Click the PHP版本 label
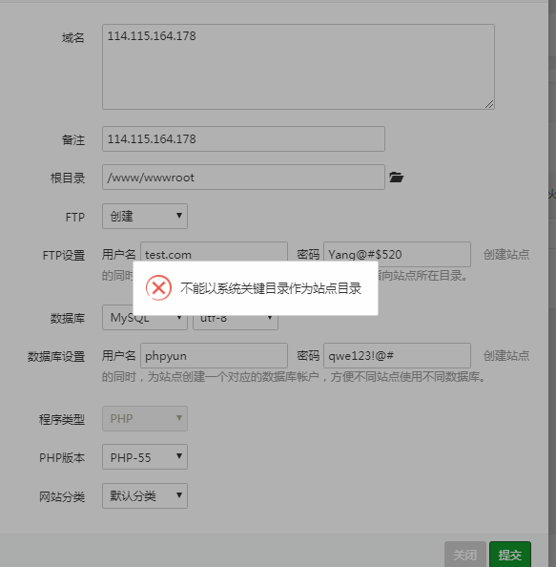This screenshot has width=556, height=567. (x=62, y=458)
